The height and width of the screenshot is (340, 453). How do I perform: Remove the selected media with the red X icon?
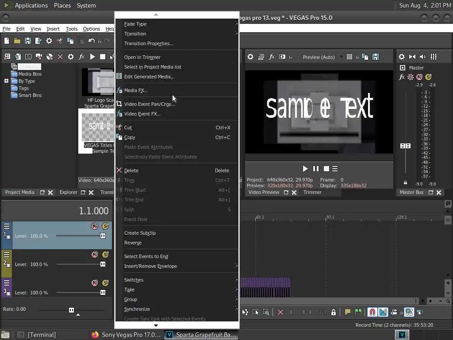[x=60, y=57]
